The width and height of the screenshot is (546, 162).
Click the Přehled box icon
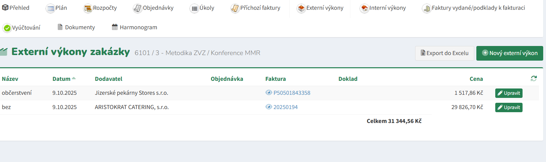[5, 8]
